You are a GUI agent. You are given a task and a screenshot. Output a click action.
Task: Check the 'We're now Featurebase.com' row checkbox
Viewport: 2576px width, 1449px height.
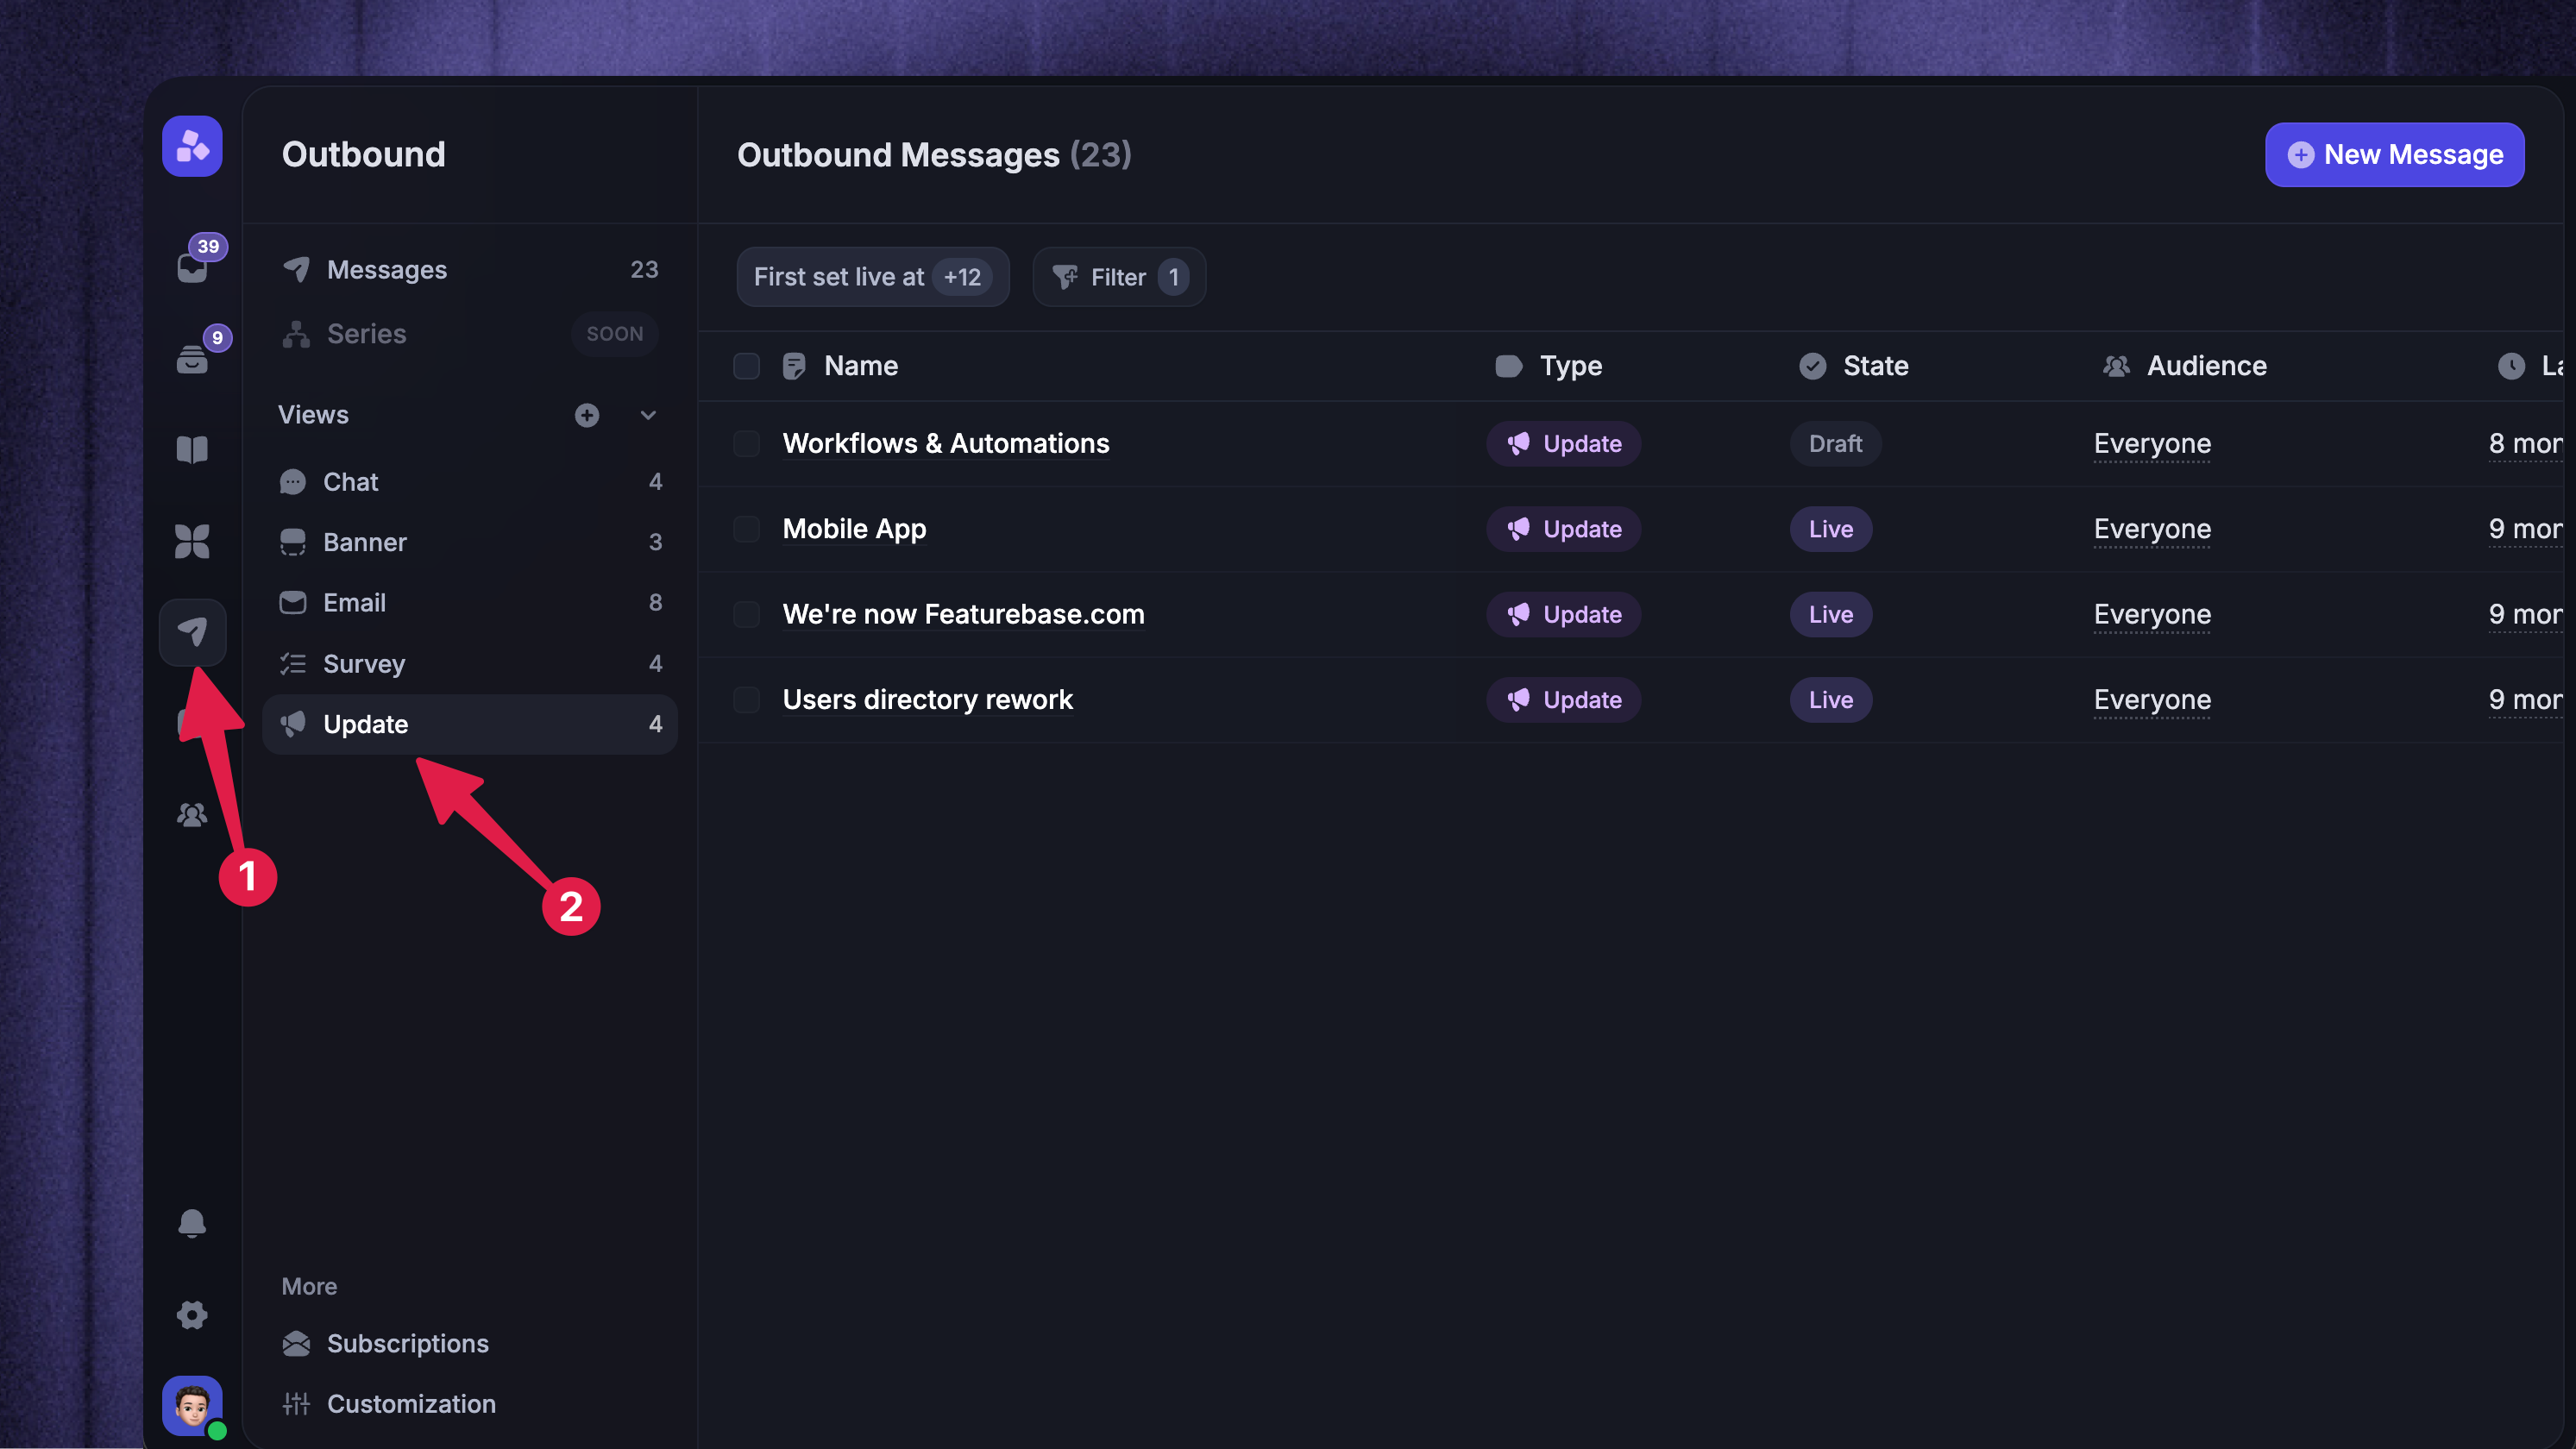[747, 614]
